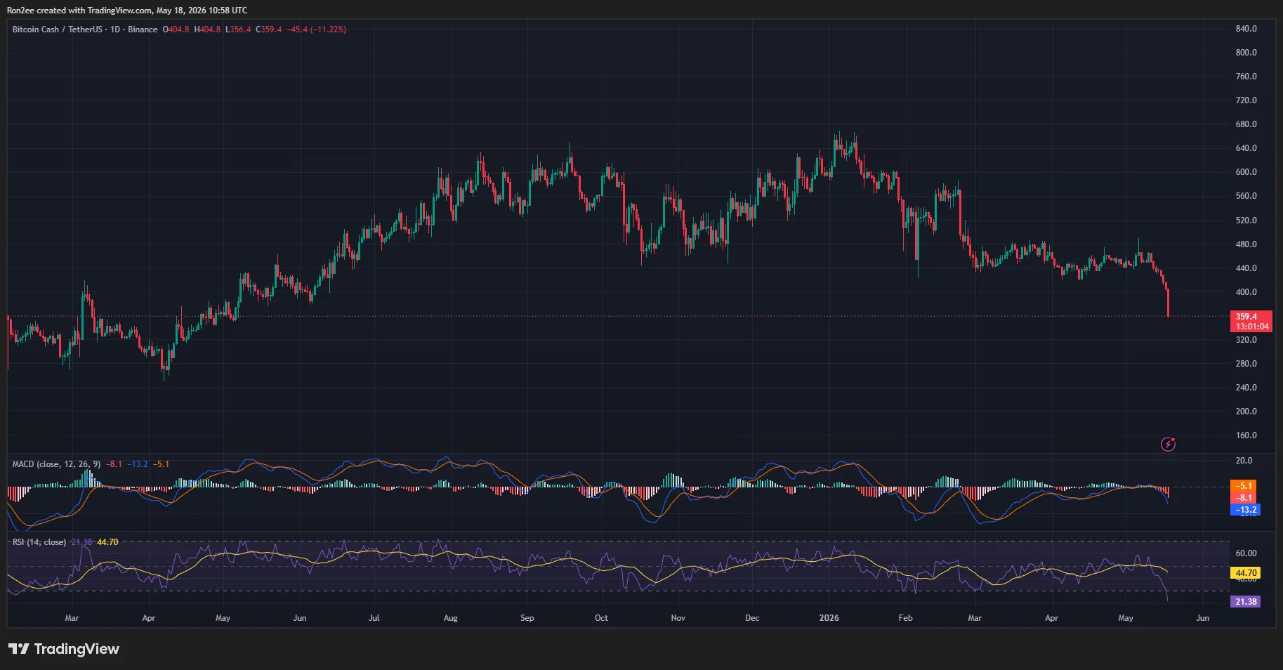Click the Dec label on the time axis
Screen dimensions: 1283x670
pyautogui.click(x=752, y=618)
